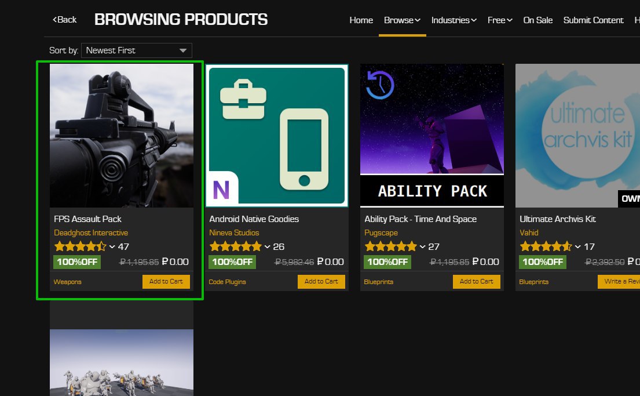
Task: Click star rating of Ability Pack
Action: [x=390, y=246]
